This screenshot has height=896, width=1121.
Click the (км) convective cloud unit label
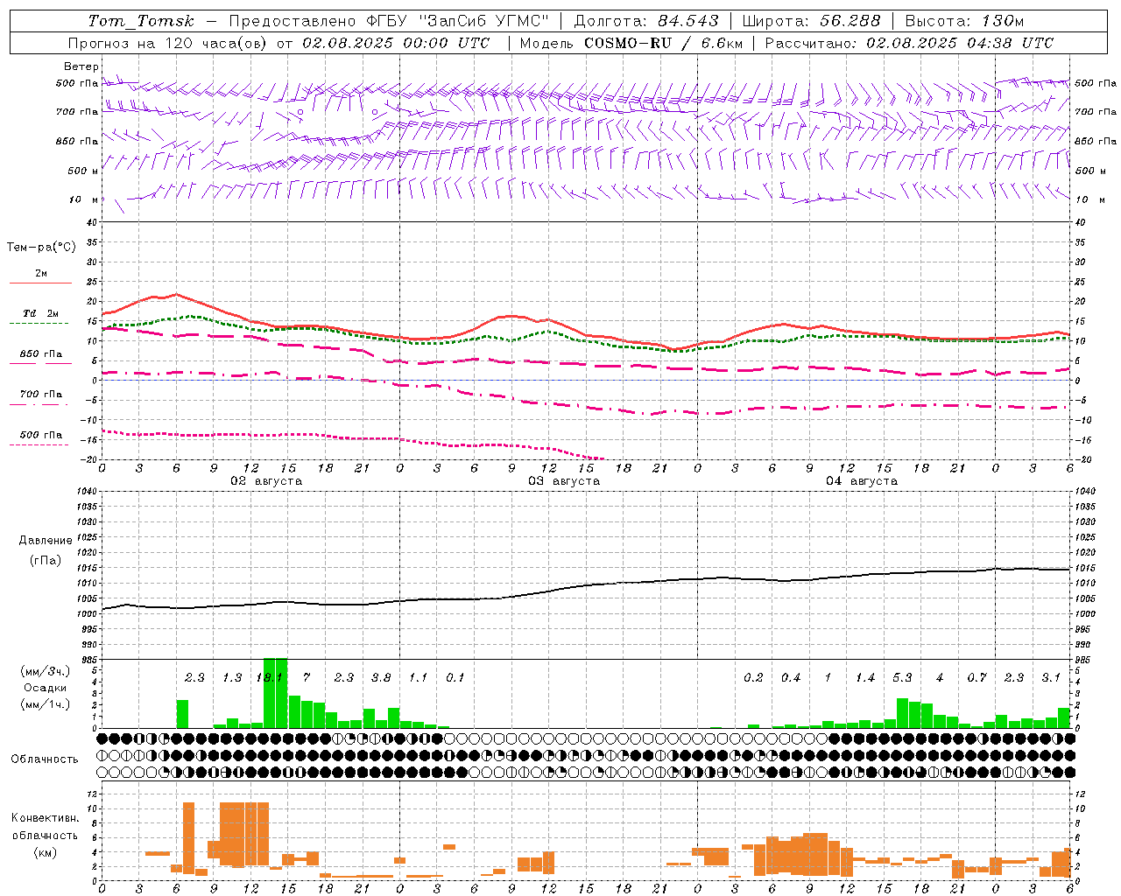(x=45, y=852)
